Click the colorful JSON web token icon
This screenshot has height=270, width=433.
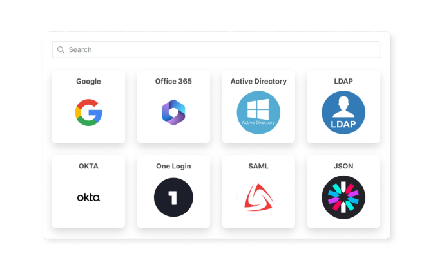[343, 197]
